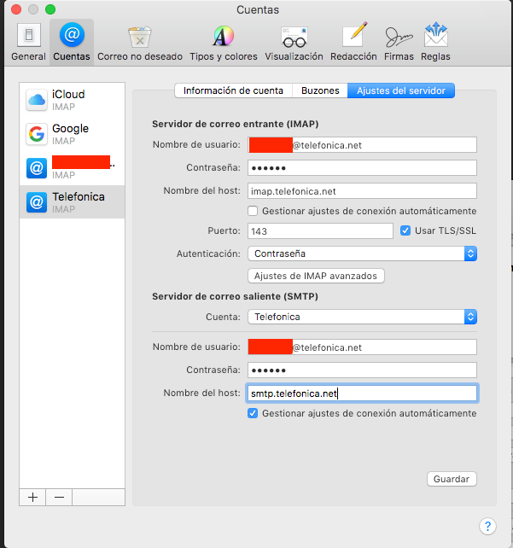Switch to Información de cuenta tab
Image resolution: width=513 pixels, height=548 pixels.
pos(232,90)
